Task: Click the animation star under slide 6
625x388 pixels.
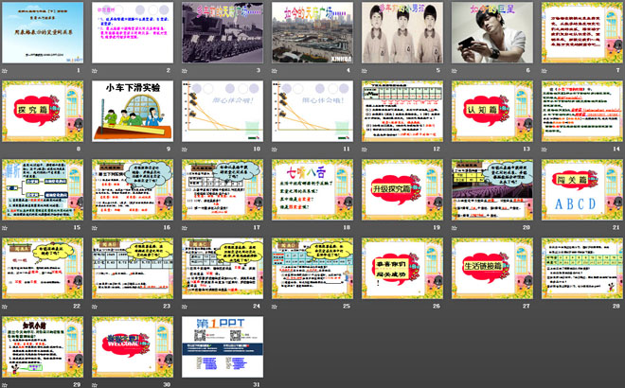Action: pos(454,71)
